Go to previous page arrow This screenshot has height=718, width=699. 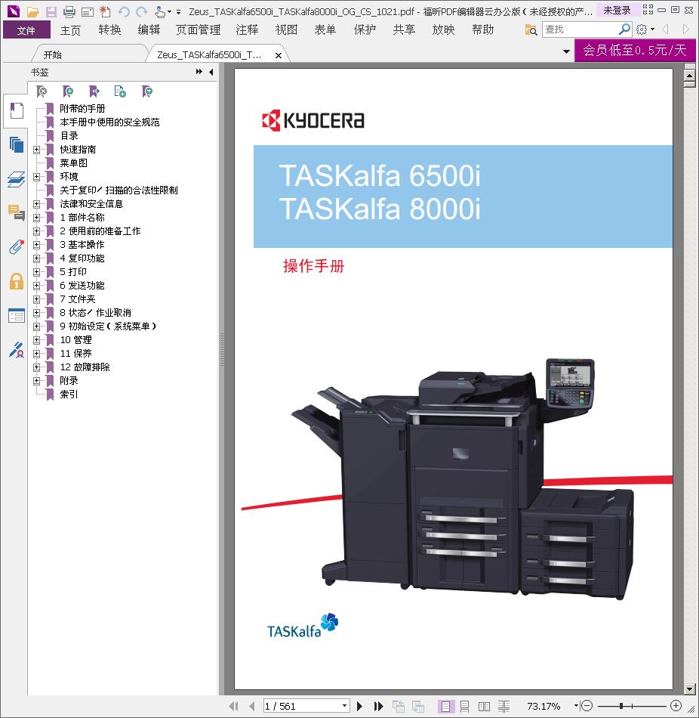tap(251, 706)
